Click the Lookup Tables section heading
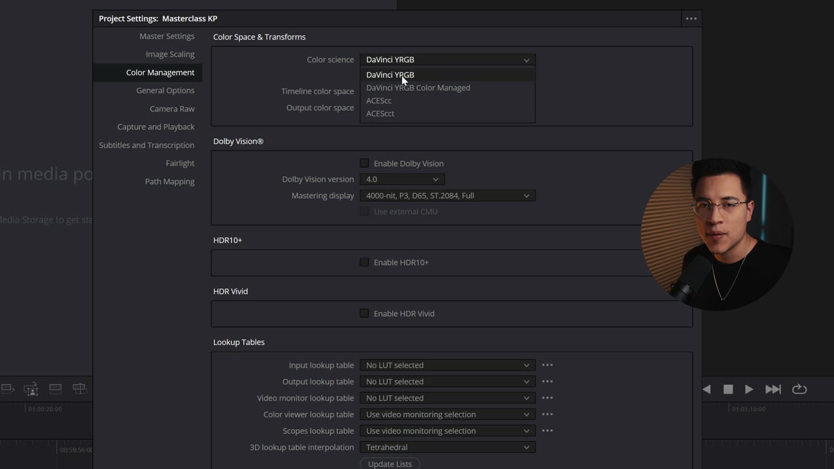The image size is (834, 469). (239, 343)
